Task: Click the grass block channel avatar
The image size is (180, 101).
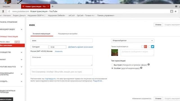Action: (114, 52)
